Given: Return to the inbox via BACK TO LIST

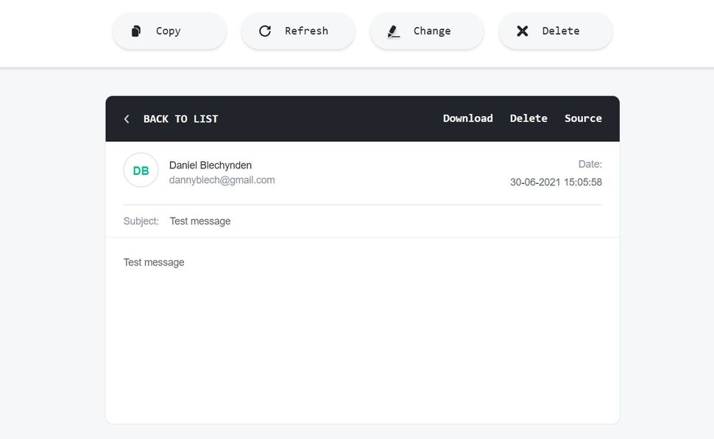Looking at the screenshot, I should click(180, 118).
